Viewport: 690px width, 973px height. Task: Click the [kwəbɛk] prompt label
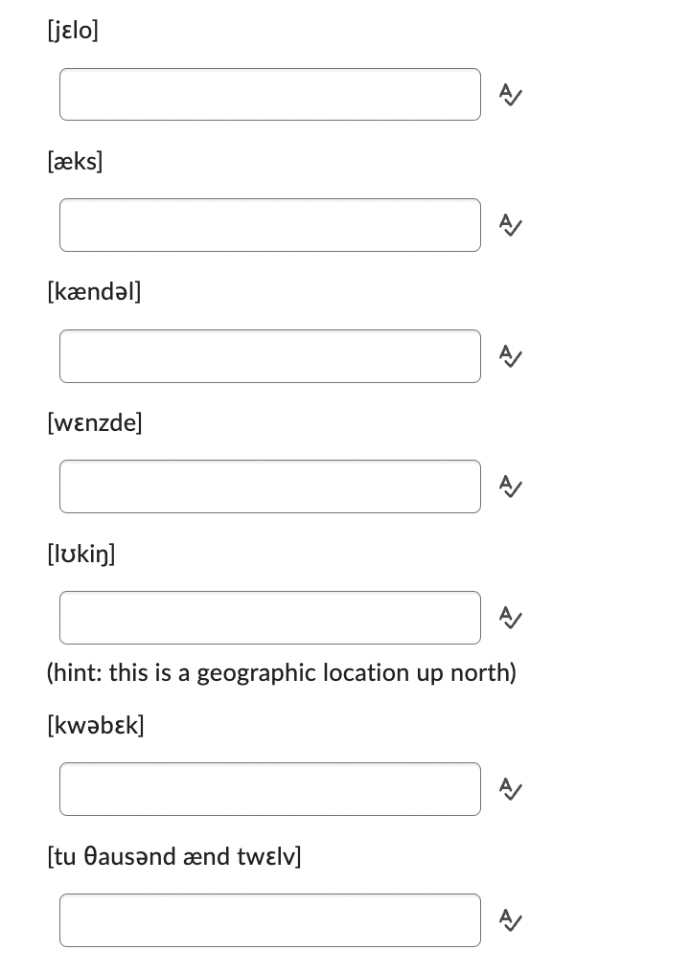pyautogui.click(x=96, y=726)
